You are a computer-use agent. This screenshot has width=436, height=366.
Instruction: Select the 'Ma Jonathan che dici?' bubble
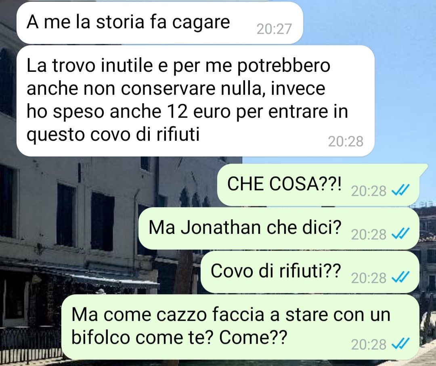pos(279,228)
